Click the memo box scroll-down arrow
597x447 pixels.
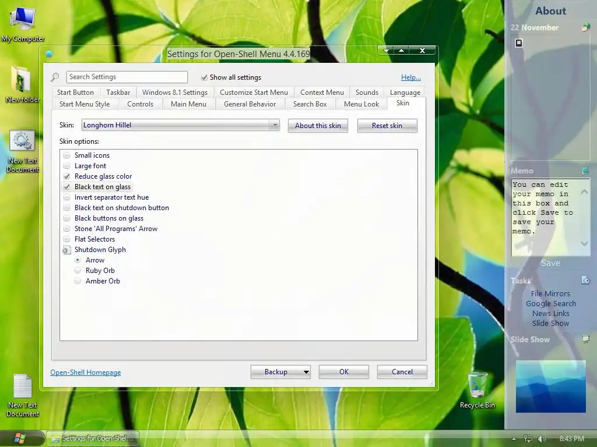coord(584,243)
